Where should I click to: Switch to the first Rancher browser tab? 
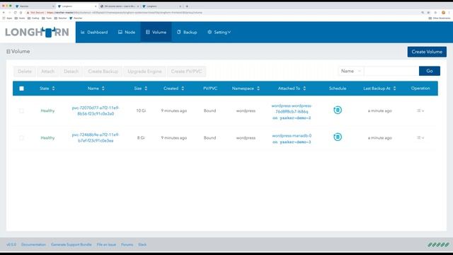point(35,6)
